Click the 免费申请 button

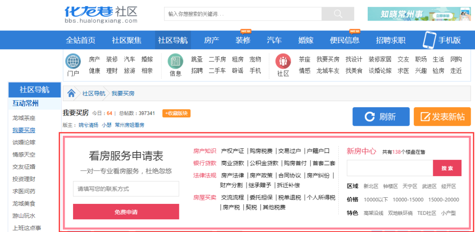point(126,212)
